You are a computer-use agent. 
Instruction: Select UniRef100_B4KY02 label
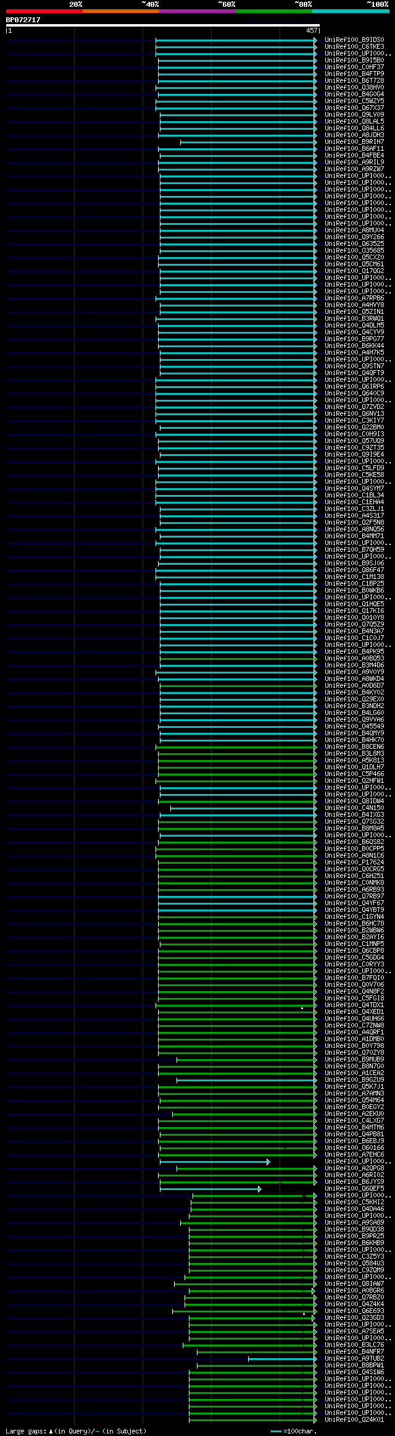354,693
